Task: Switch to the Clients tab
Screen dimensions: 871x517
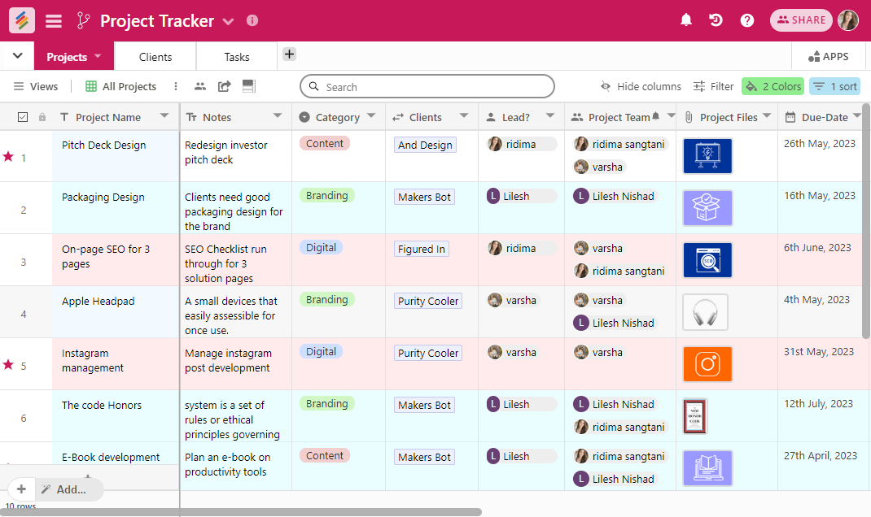Action: tap(154, 56)
